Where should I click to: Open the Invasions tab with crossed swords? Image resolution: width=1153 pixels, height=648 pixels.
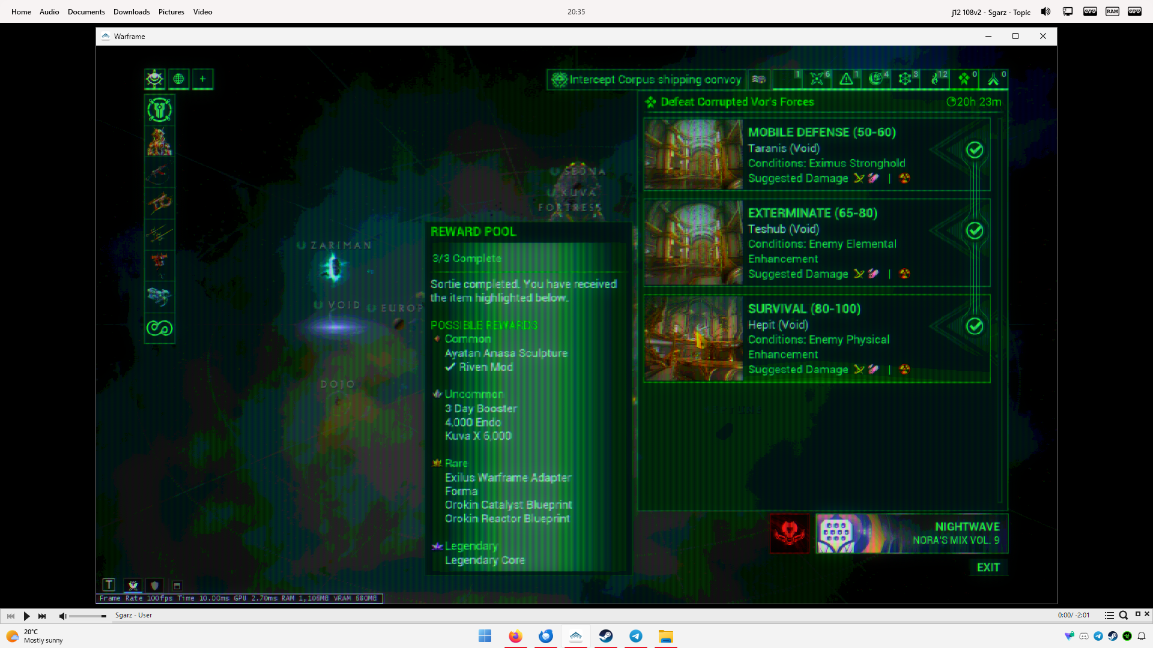pos(817,79)
